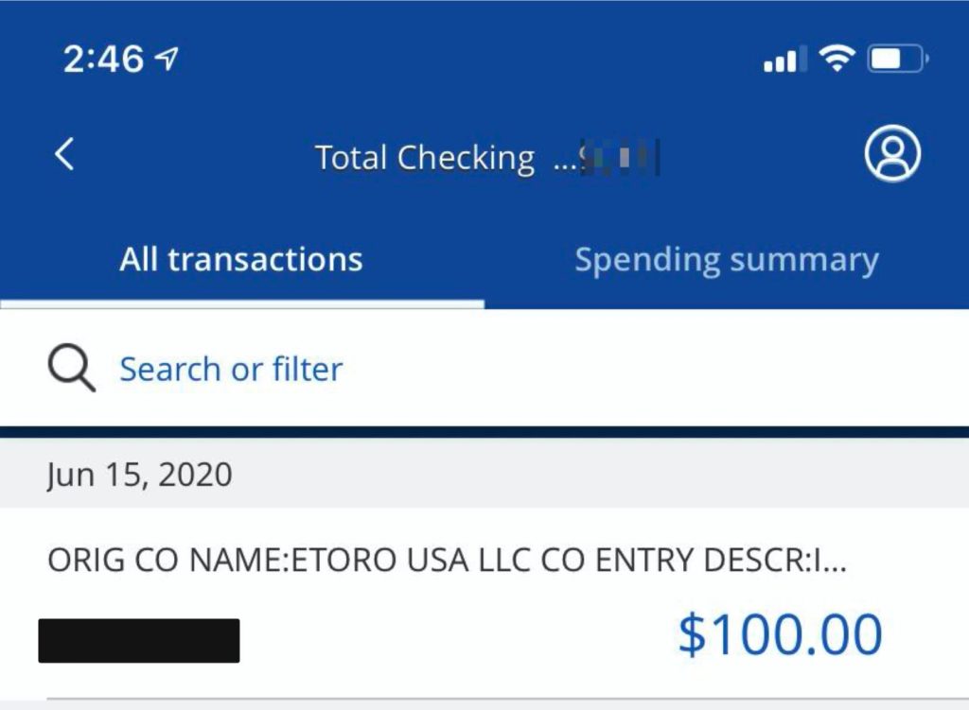Tap the blurred account number digits
This screenshot has width=969, height=710.
tap(620, 158)
